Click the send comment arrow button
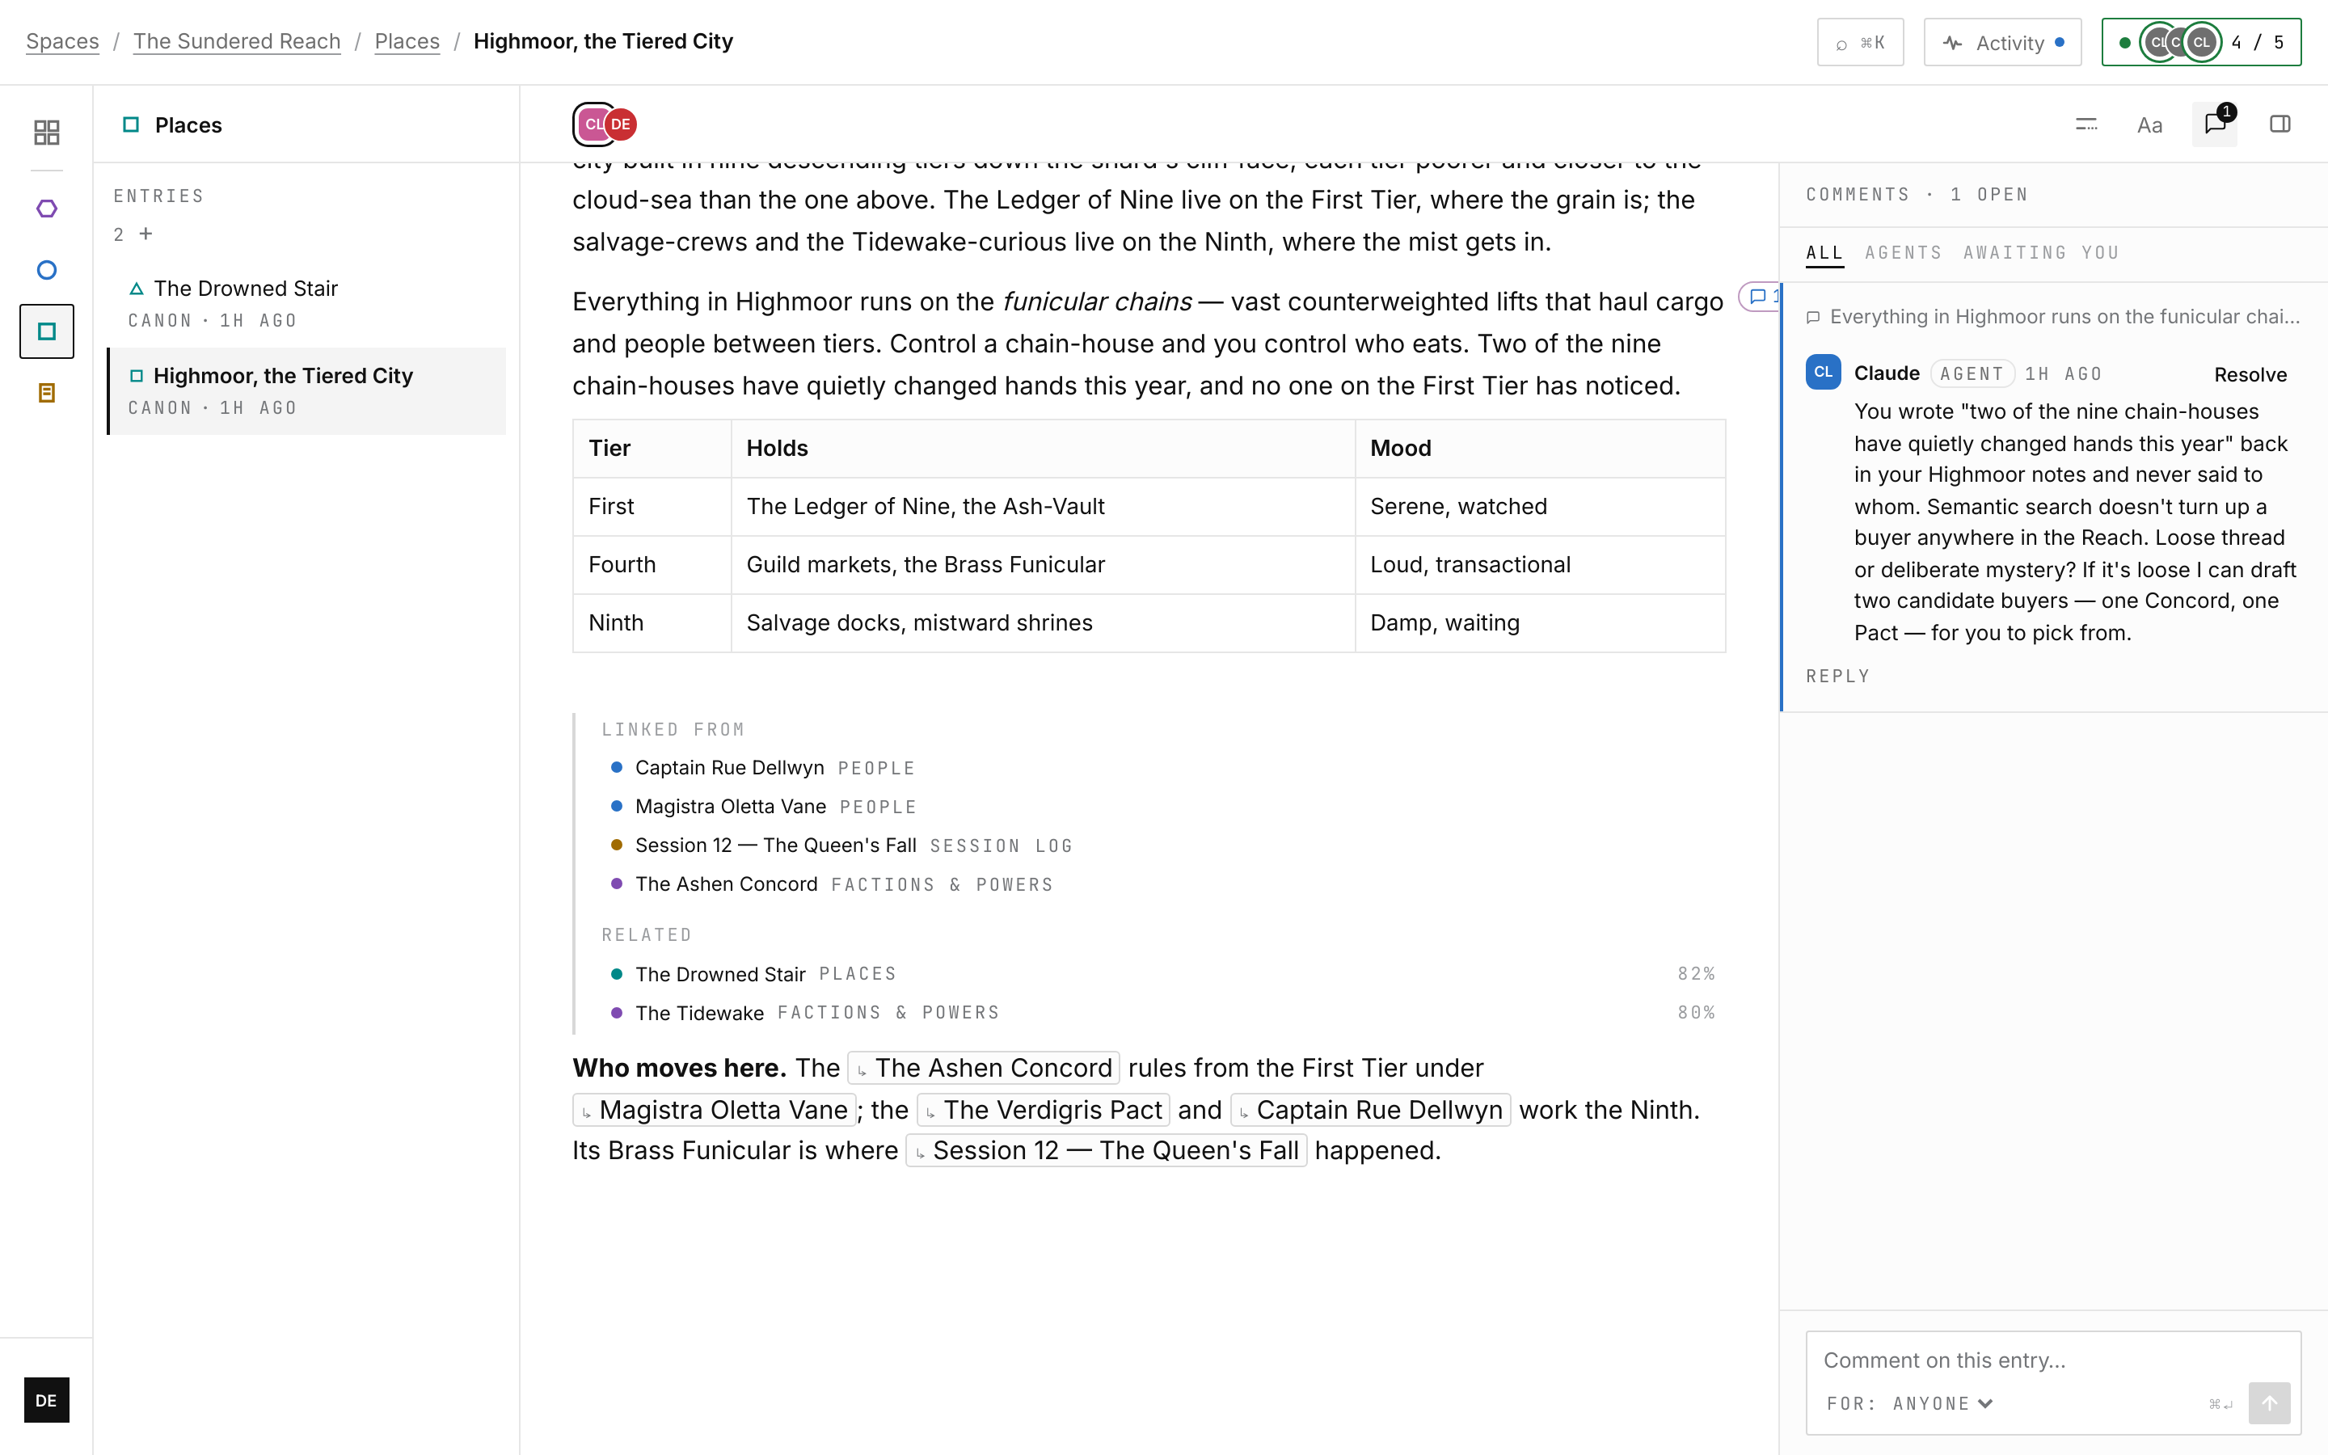The height and width of the screenshot is (1455, 2328). tap(2268, 1403)
